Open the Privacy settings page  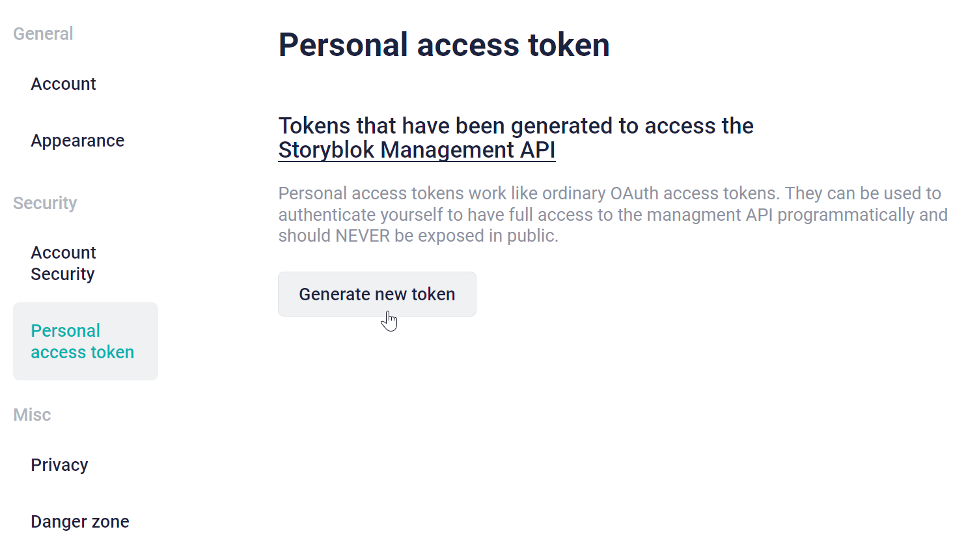[59, 465]
